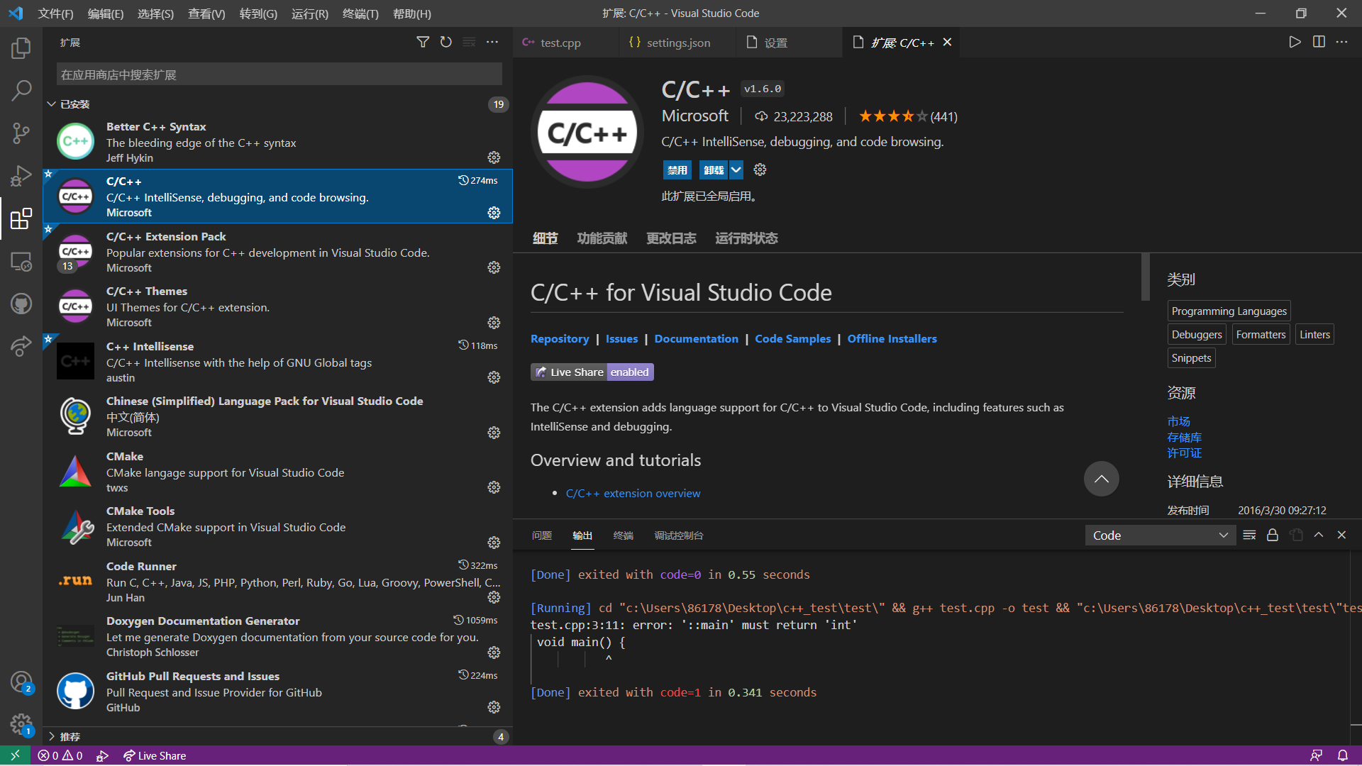This screenshot has width=1362, height=766.
Task: Open the Search view in activity bar
Action: point(21,90)
